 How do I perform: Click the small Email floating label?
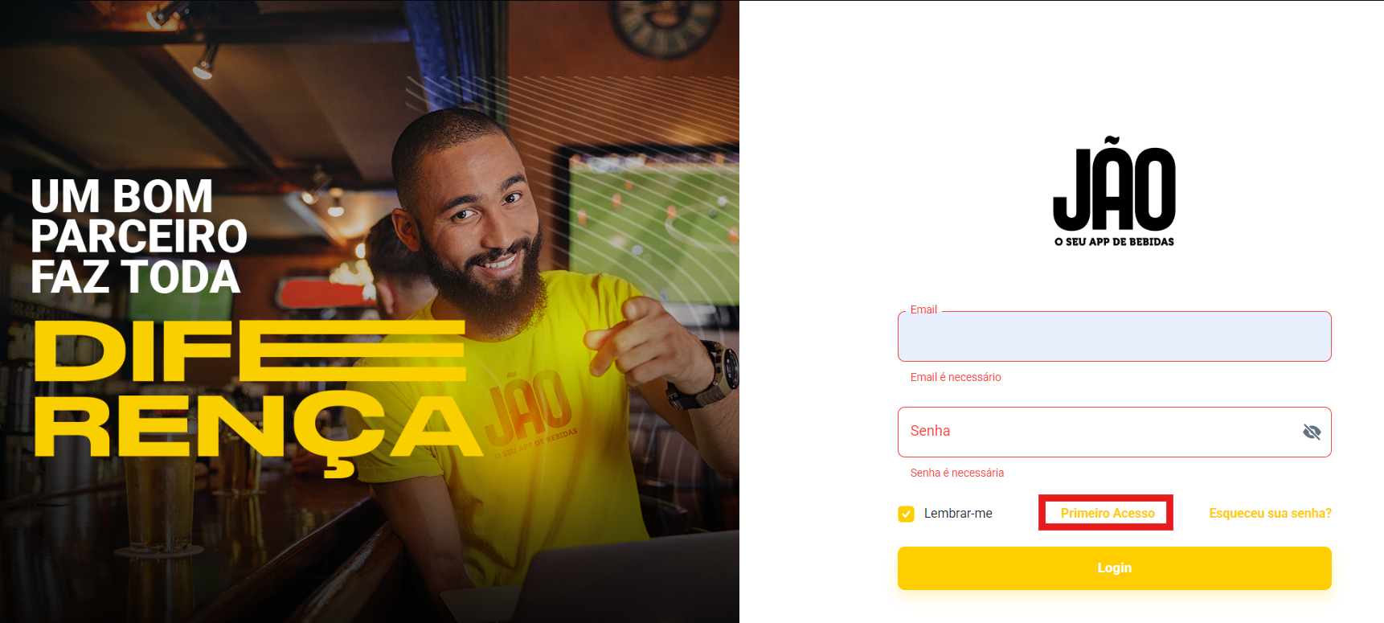[x=923, y=309]
